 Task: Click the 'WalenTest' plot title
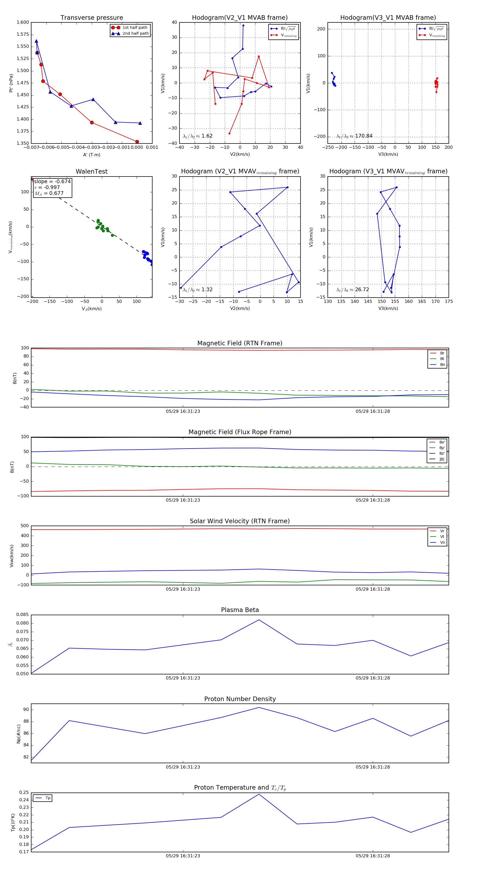tap(91, 171)
